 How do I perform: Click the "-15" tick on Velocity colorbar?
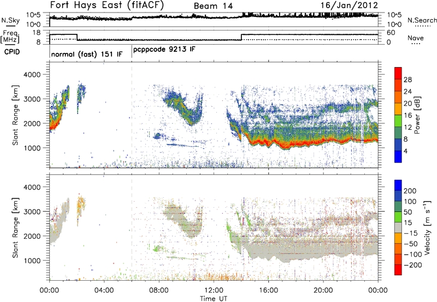coord(411,233)
